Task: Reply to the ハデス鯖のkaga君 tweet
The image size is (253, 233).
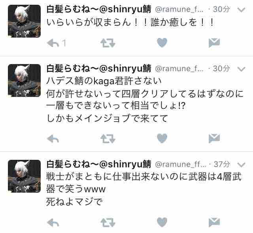Action: pos(53,139)
